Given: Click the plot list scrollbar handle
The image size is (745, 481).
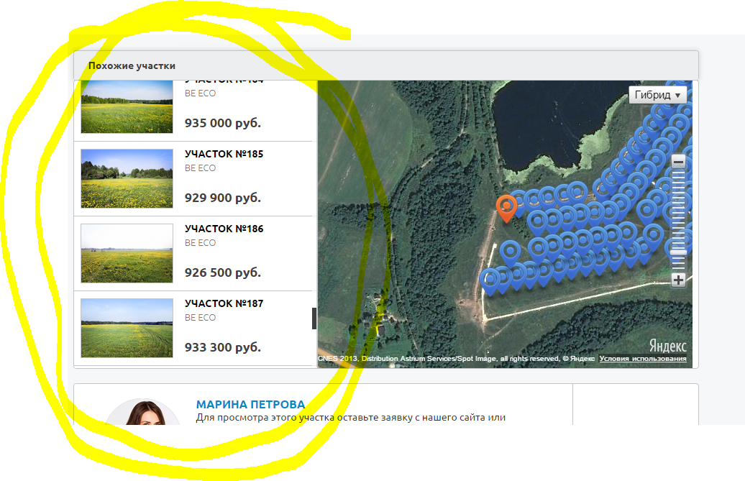Looking at the screenshot, I should point(314,318).
